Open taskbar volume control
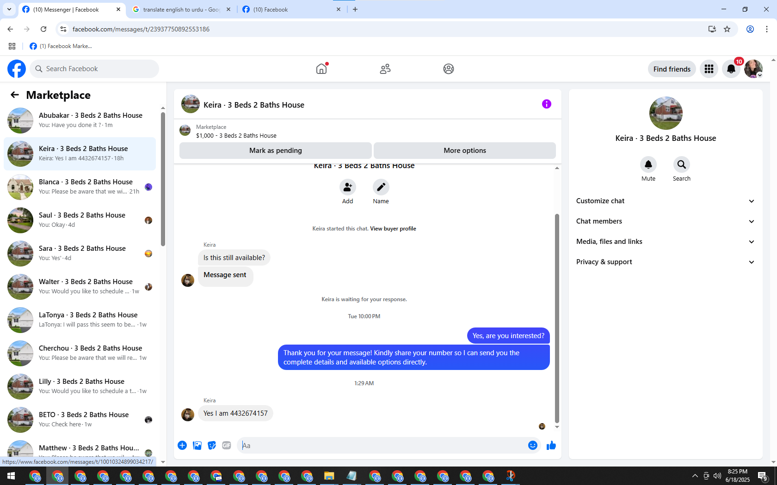The image size is (777, 485). pyautogui.click(x=717, y=476)
